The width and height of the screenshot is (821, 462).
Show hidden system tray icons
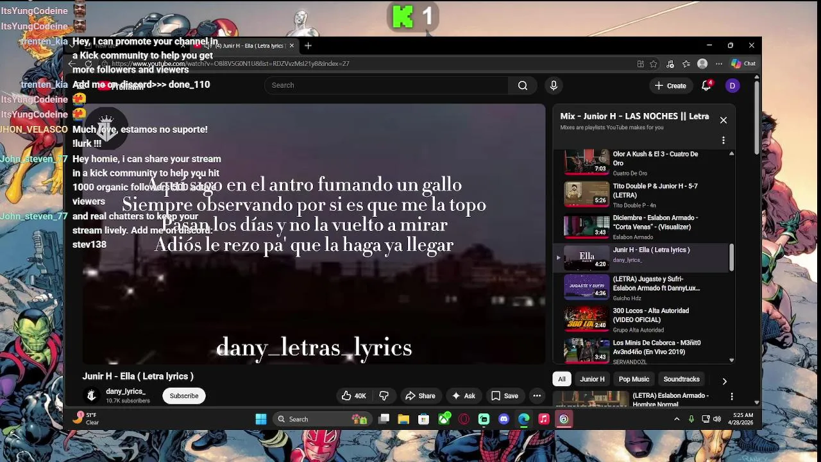(x=676, y=419)
